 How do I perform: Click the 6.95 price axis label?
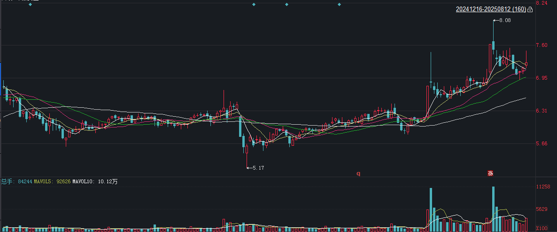point(542,78)
